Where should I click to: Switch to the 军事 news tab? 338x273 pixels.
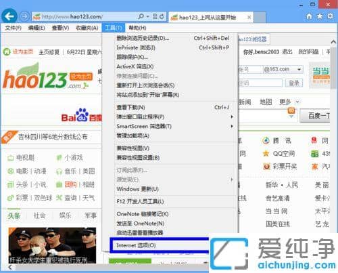(x=91, y=215)
